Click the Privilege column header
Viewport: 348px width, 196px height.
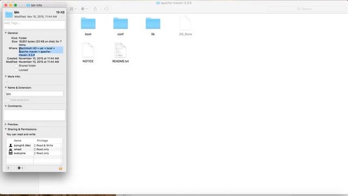(x=42, y=140)
